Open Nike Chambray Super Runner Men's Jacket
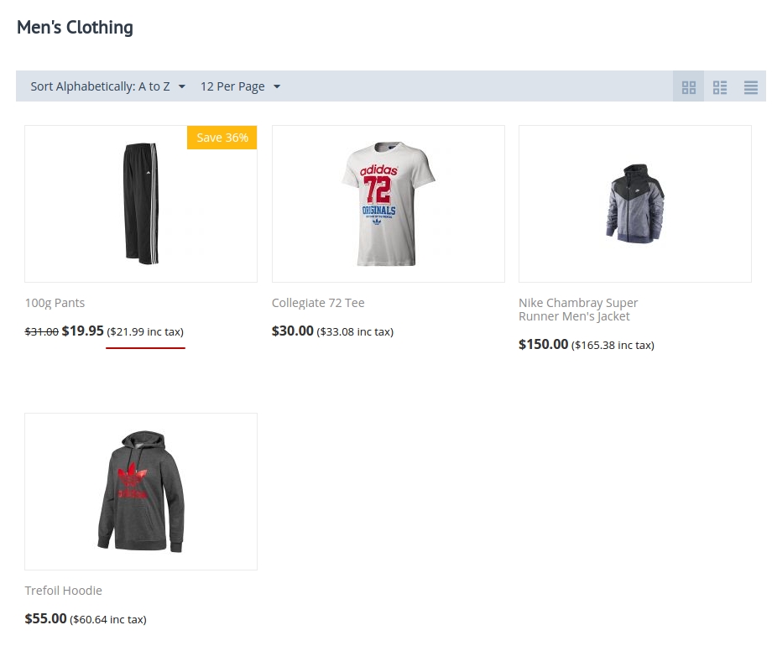The image size is (772, 672). [x=578, y=310]
